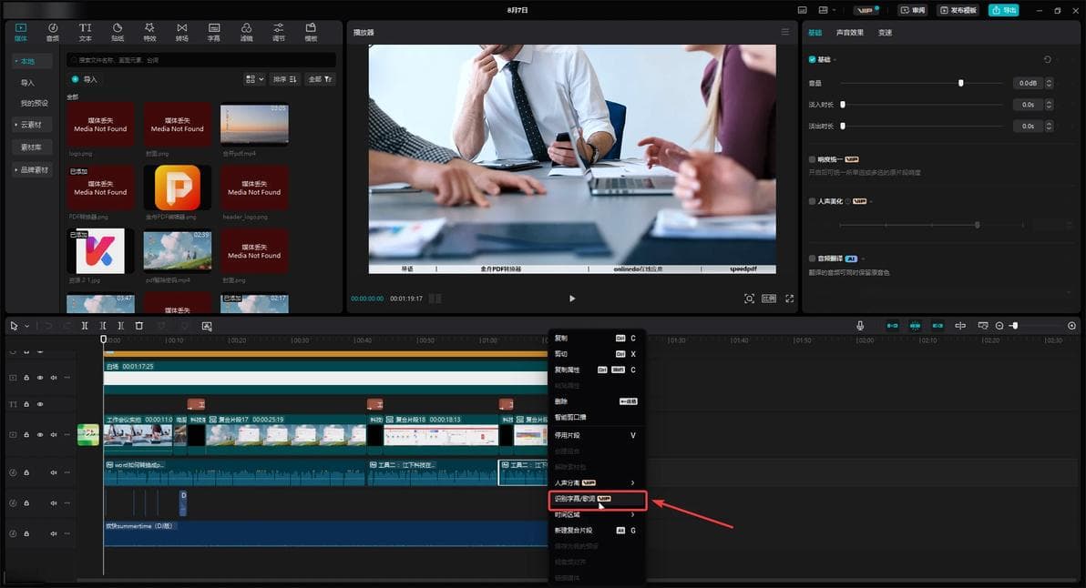
Task: Toggle the 基础 checkbox in audio panel
Action: point(812,59)
